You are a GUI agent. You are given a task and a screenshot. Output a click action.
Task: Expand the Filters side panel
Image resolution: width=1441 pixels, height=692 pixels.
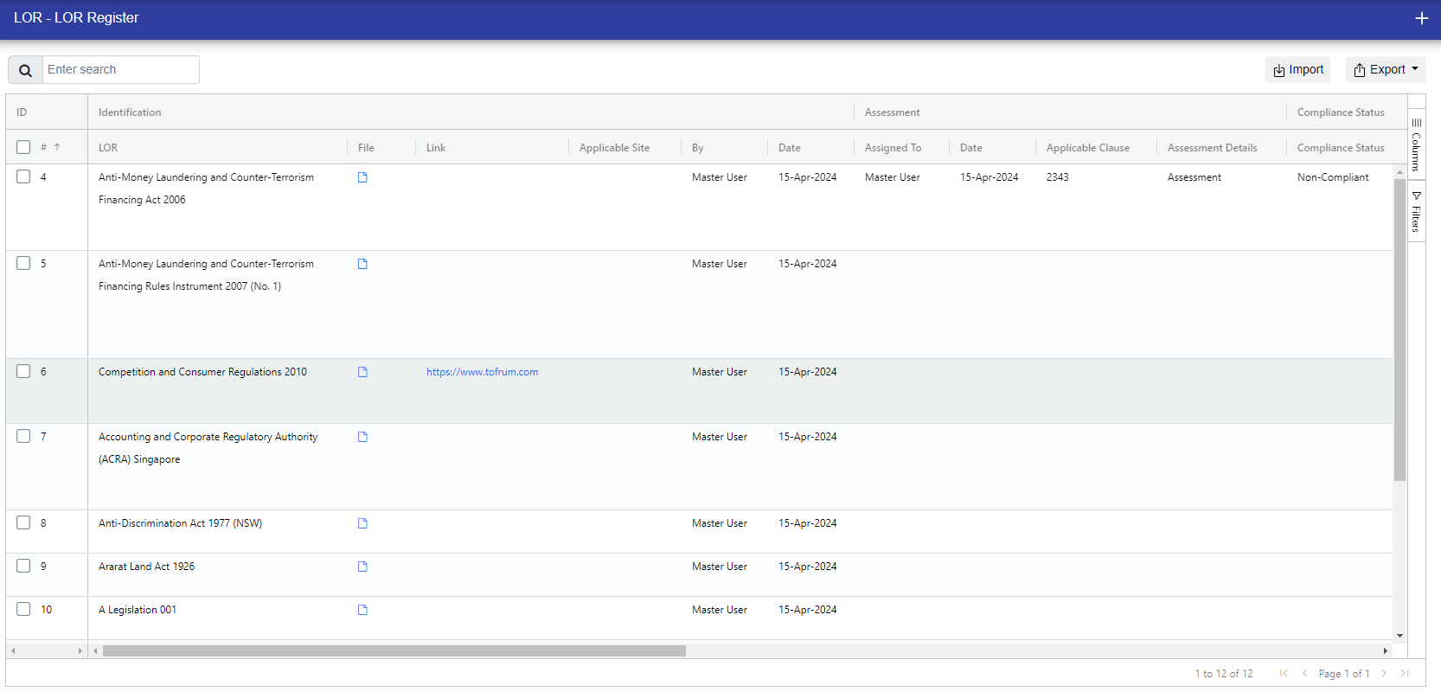(x=1416, y=212)
